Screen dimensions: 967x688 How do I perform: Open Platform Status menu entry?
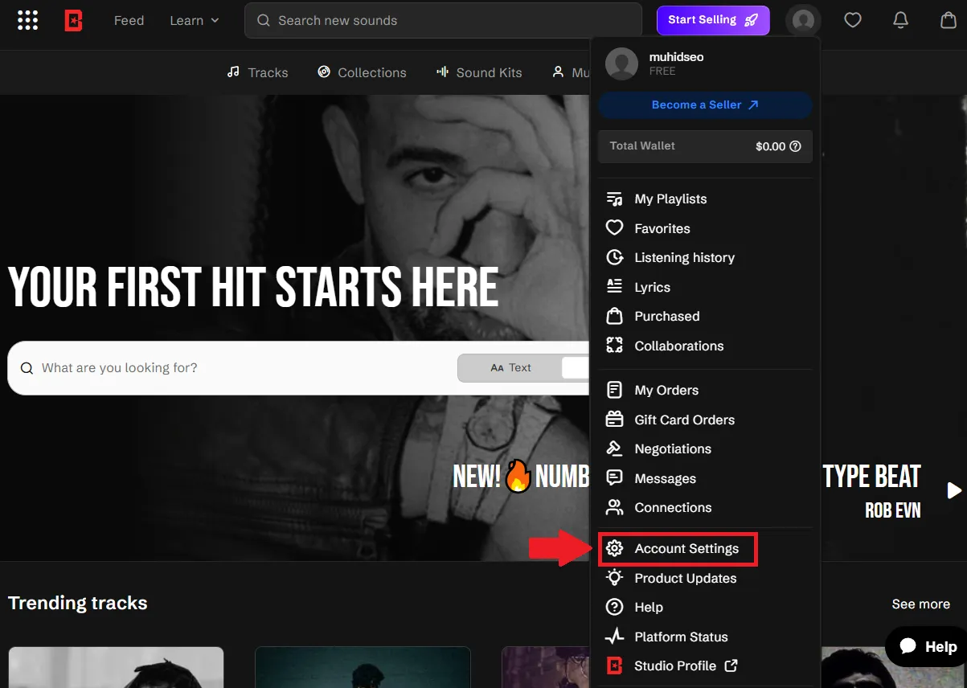(681, 637)
